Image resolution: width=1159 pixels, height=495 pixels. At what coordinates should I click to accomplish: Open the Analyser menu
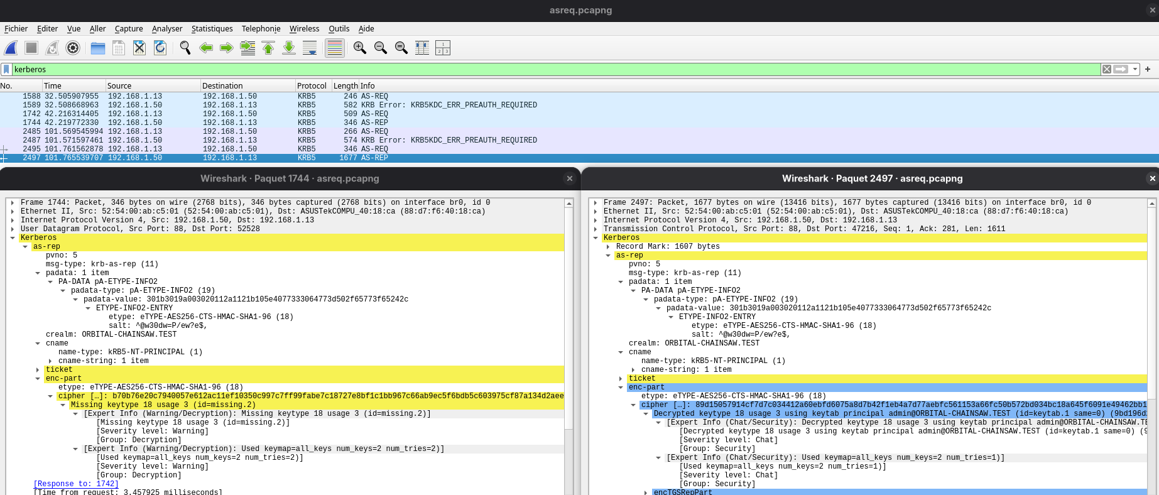point(167,28)
